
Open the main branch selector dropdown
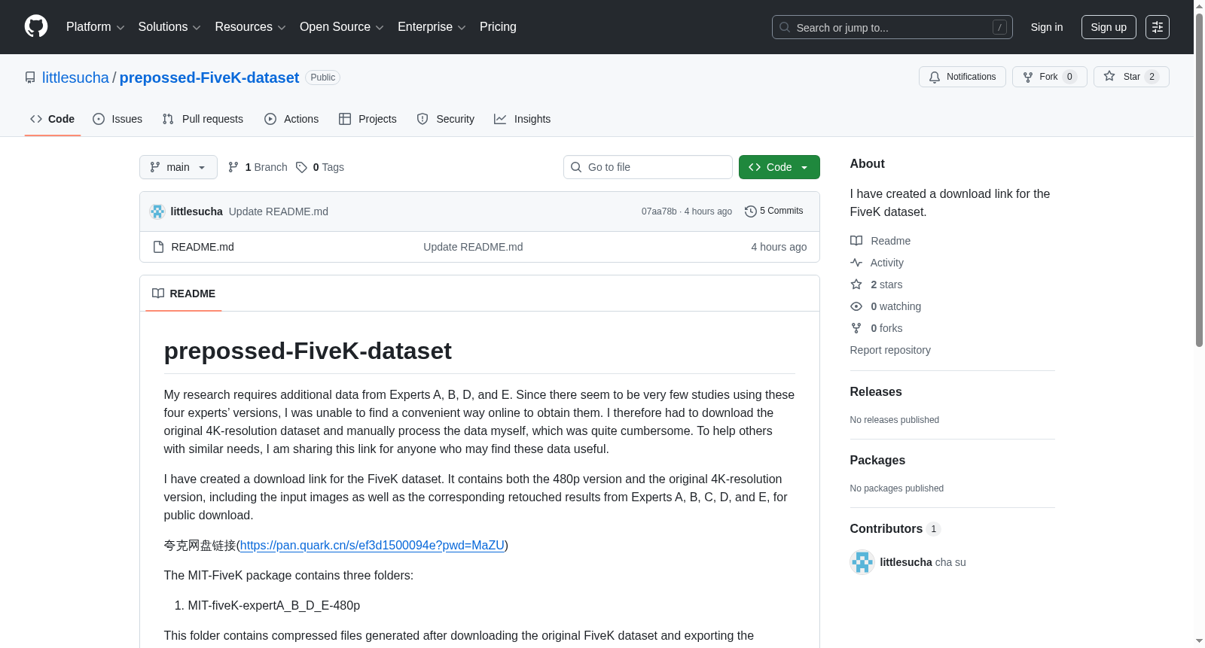coord(178,167)
